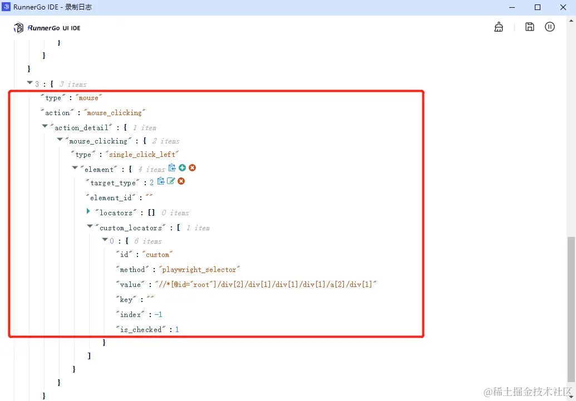Screen dimensions: 576x401
Task: Click the "element_id" key
Action: click(x=111, y=197)
